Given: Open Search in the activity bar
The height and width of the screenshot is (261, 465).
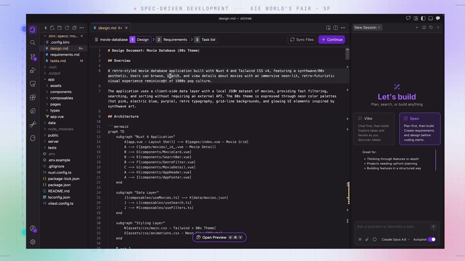Looking at the screenshot, I should (32, 43).
